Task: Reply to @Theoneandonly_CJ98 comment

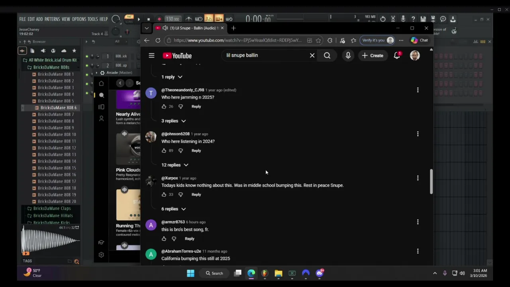Action: tap(196, 106)
